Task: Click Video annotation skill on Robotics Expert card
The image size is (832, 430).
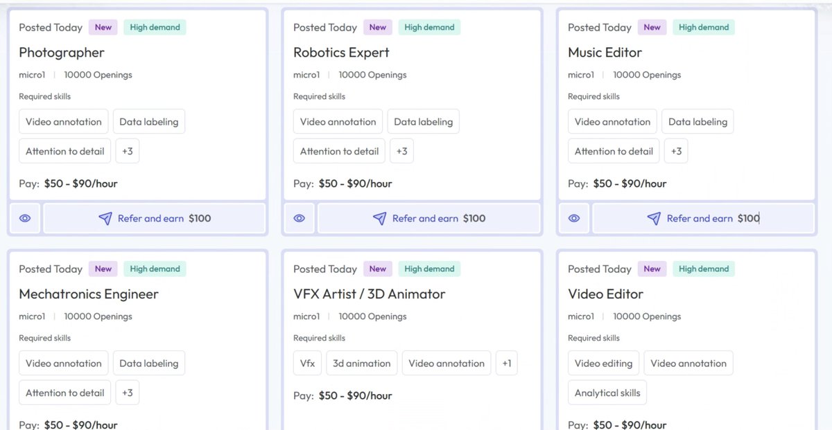Action: coord(338,122)
